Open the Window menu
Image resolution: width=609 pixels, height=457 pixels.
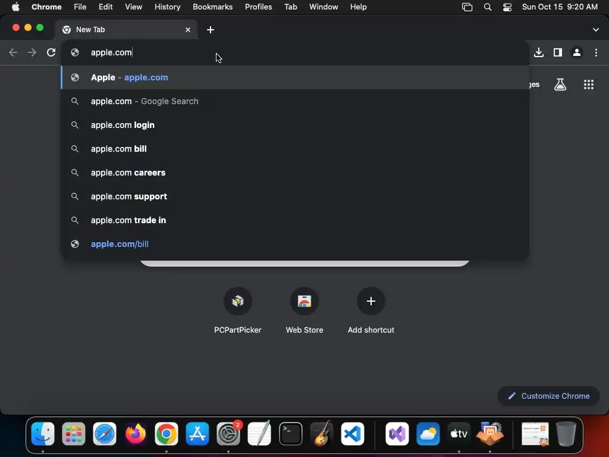[x=324, y=7]
